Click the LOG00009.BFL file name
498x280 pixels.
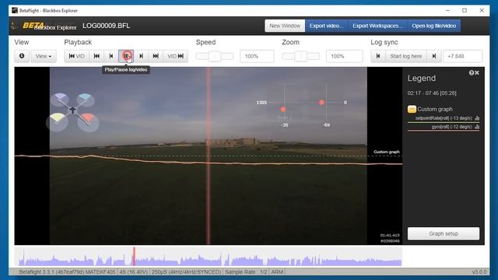[x=106, y=26]
